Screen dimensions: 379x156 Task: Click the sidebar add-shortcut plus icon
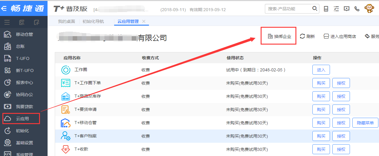coord(37,22)
